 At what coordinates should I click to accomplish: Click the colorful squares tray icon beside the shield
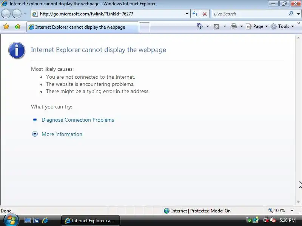coord(256,220)
